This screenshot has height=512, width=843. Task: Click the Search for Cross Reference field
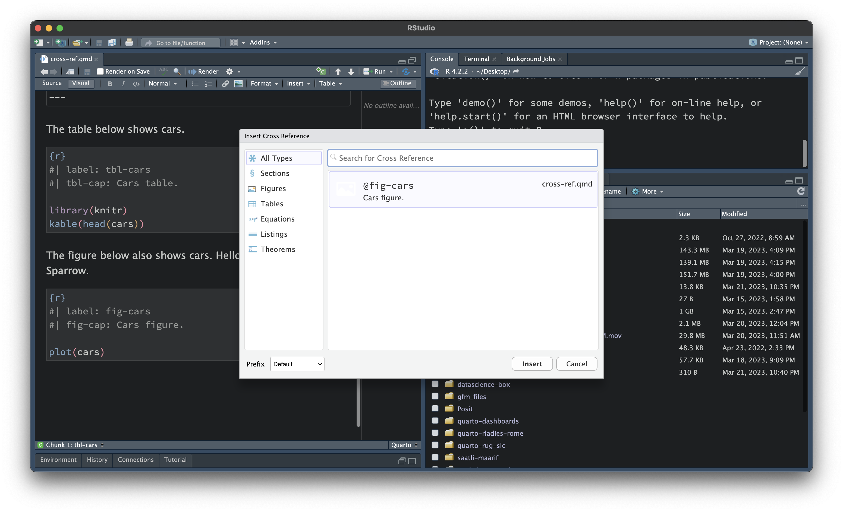462,158
